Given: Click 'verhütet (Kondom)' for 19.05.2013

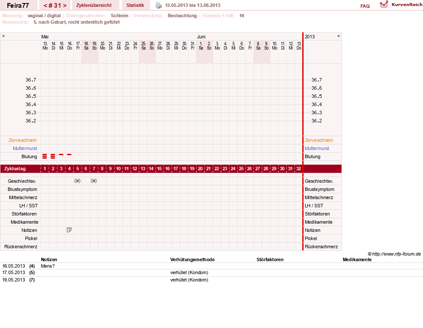Looking at the screenshot, I should [x=189, y=280].
